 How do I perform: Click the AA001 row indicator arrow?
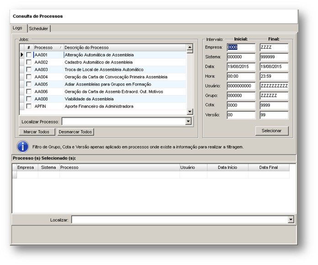point(22,55)
